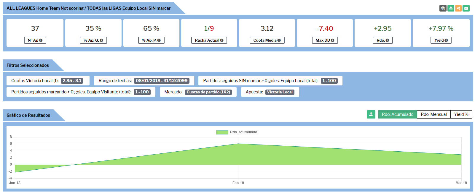Click the Cuotas de partido (1X2) market badge

coord(208,92)
